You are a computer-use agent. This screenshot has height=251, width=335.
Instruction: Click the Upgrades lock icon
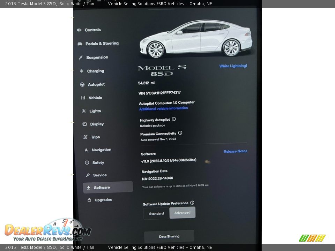tap(89, 200)
